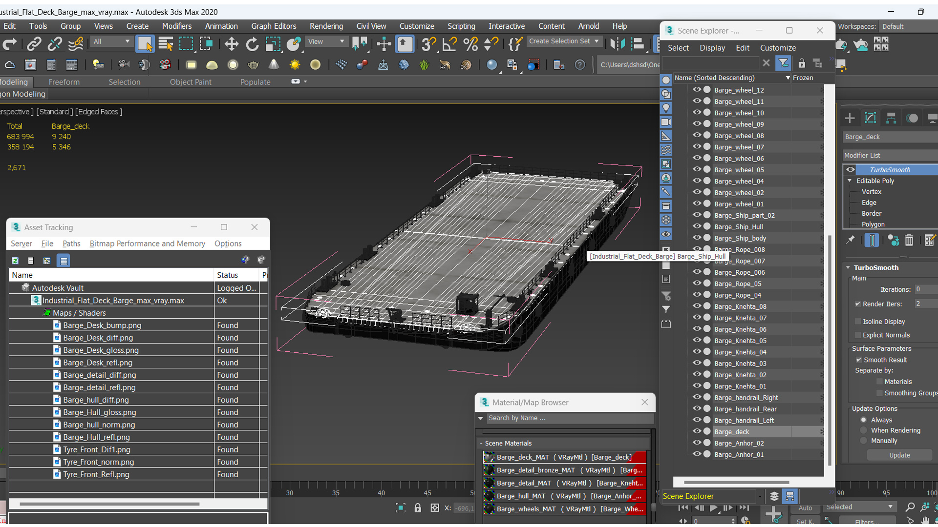938x527 pixels.
Task: Collapse the TurboSmooth rollout
Action: click(x=848, y=268)
